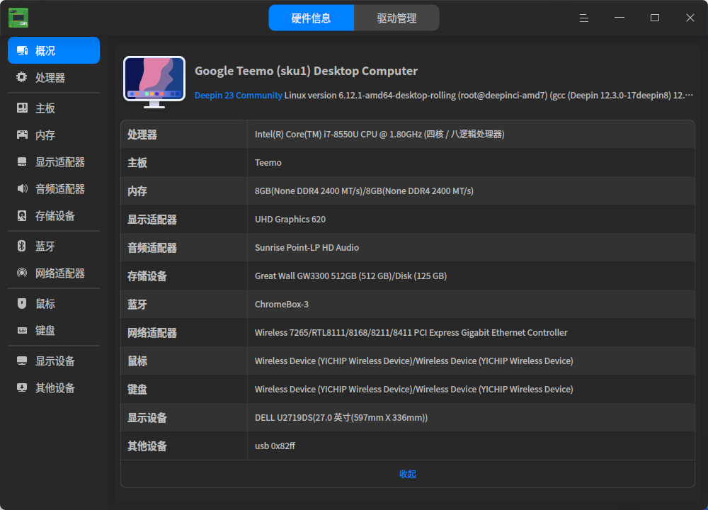Screen dimensions: 708x510
Task: Click the desktop computer thumbnail image
Action: pyautogui.click(x=154, y=81)
